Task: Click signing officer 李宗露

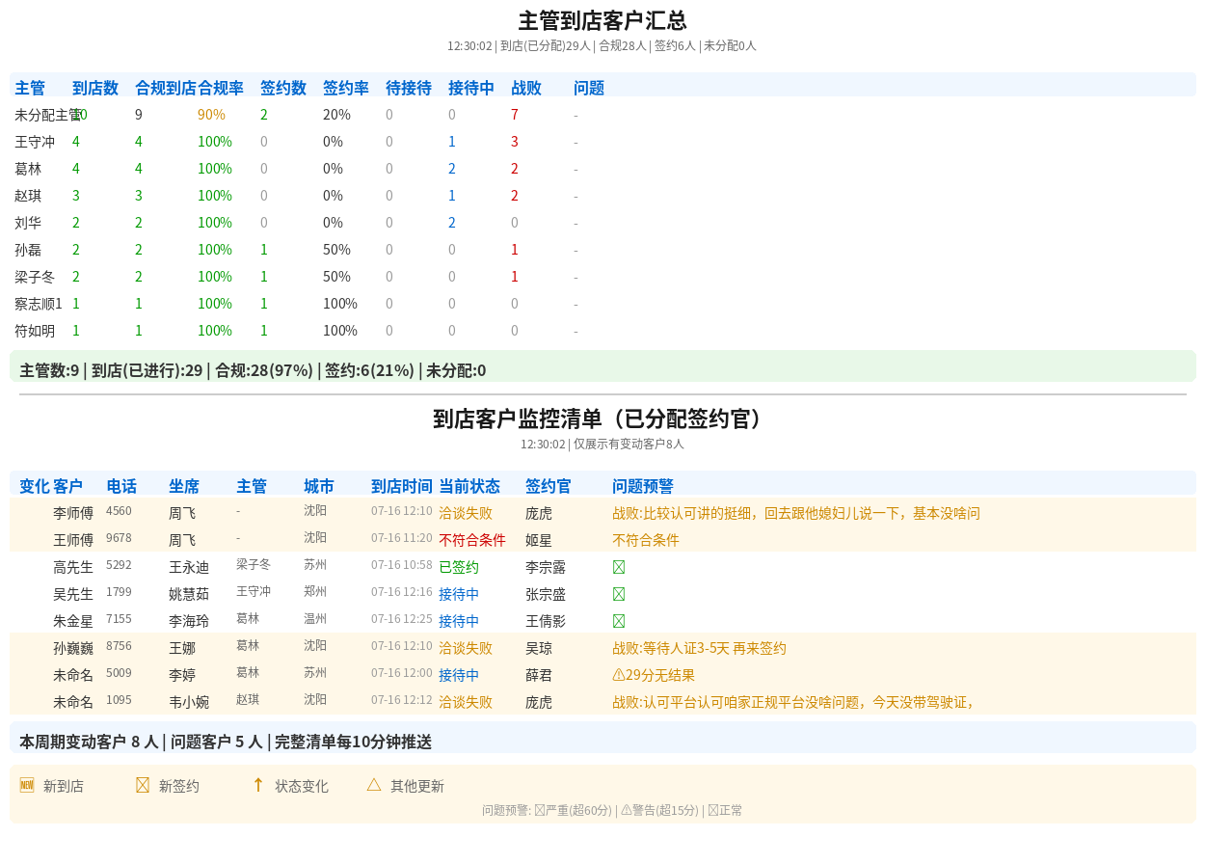Action: (x=546, y=567)
